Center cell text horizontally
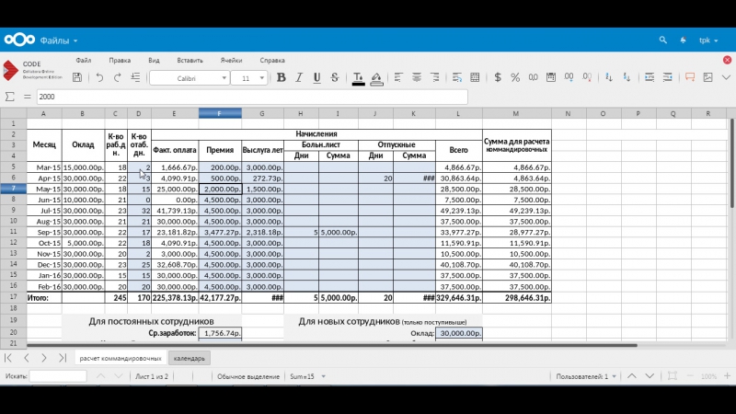This screenshot has width=736, height=414. click(x=417, y=78)
